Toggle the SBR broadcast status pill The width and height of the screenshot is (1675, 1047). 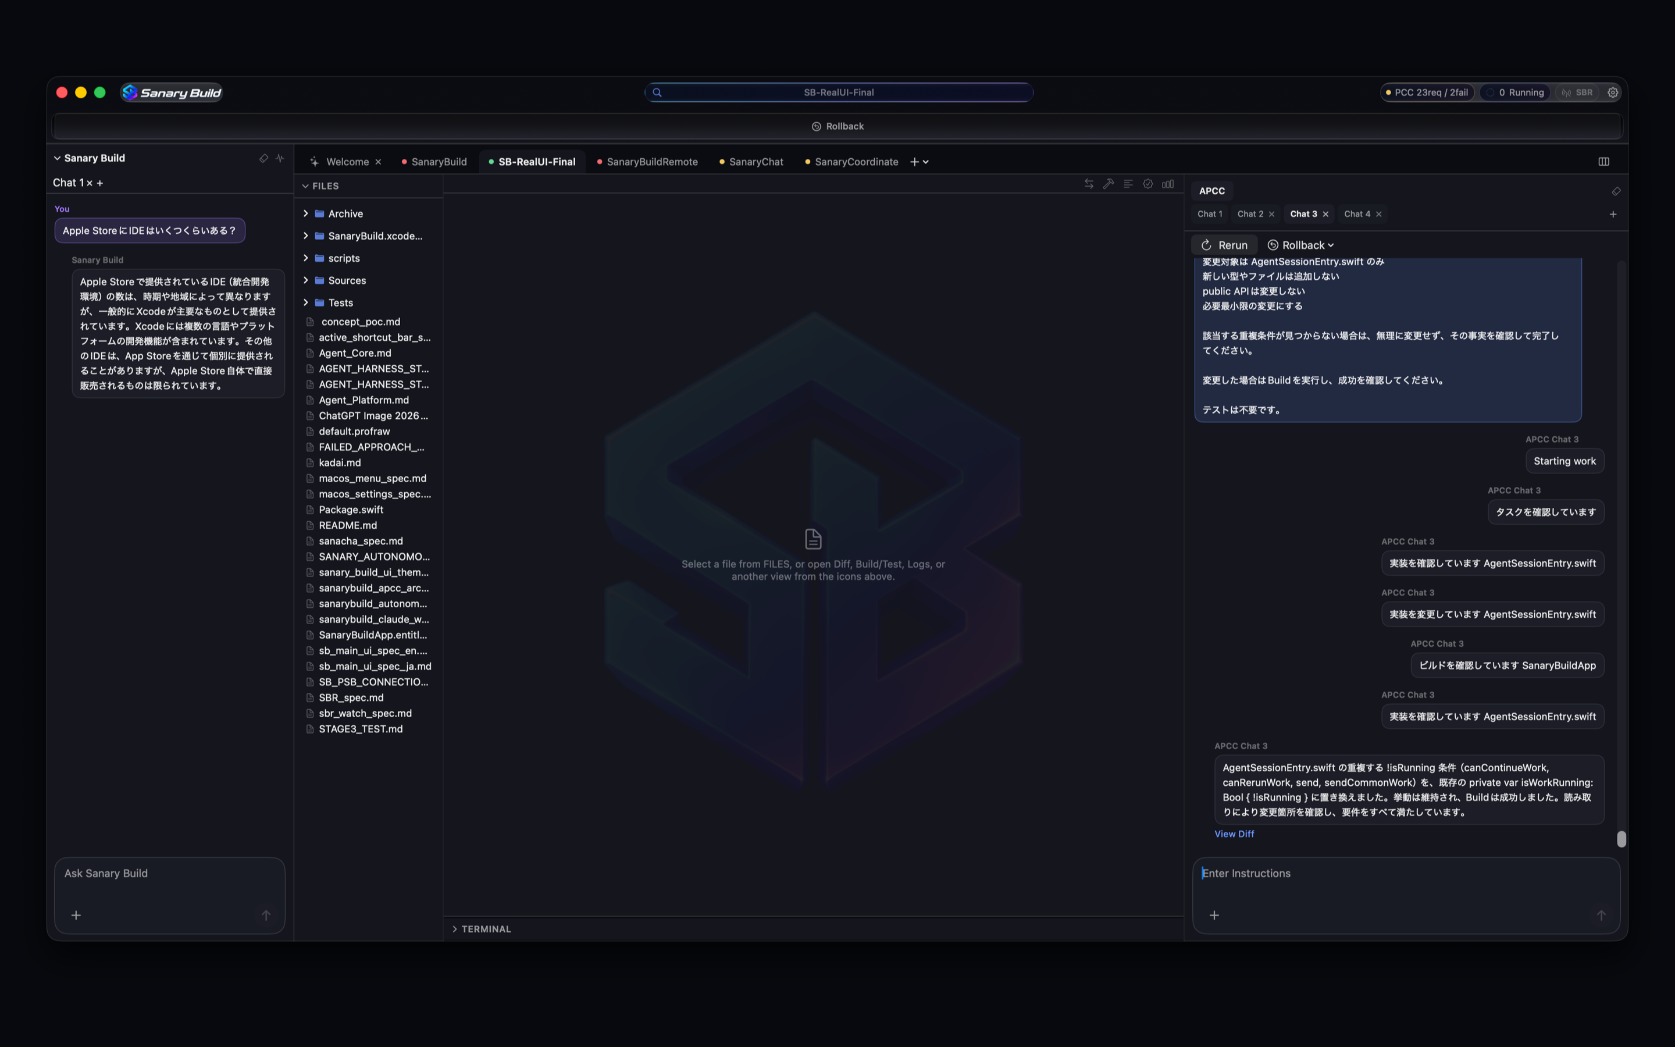tap(1576, 92)
